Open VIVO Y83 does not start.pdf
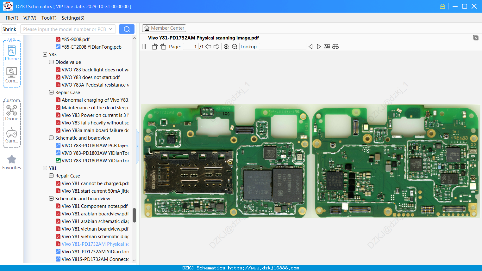This screenshot has width=482, height=271. (88, 77)
